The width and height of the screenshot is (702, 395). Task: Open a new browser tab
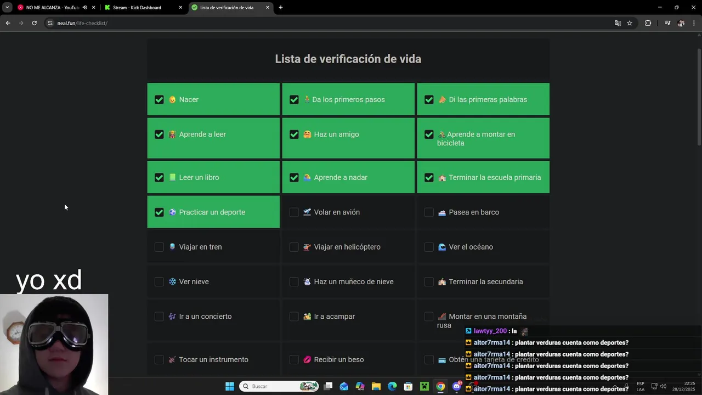coord(281,8)
